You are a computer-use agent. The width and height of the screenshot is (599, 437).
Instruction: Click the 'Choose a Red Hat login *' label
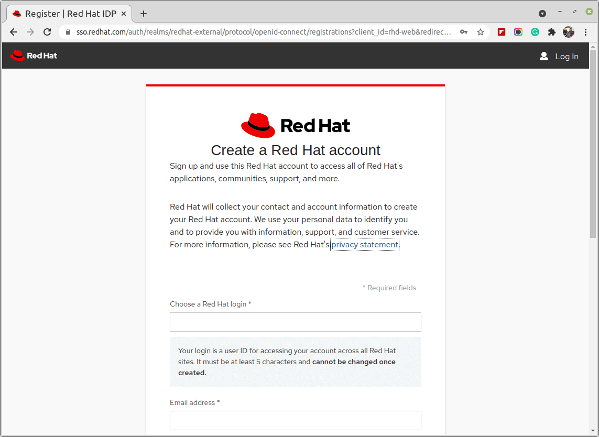[x=211, y=304]
